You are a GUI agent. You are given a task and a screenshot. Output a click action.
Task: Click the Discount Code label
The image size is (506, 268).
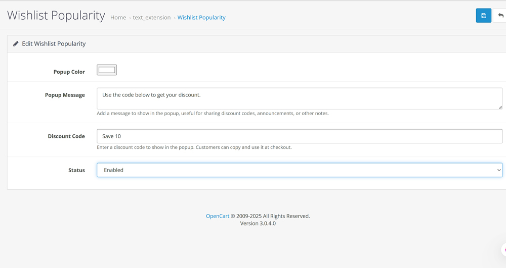[66, 136]
